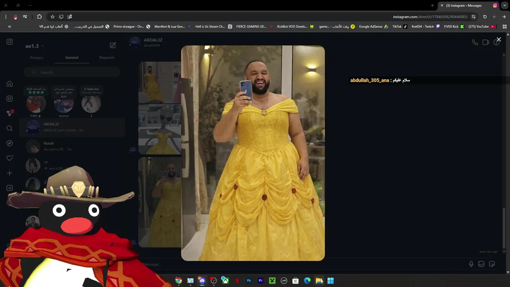
Task: Open the Hell is Us Steam bookmark
Action: click(x=213, y=27)
